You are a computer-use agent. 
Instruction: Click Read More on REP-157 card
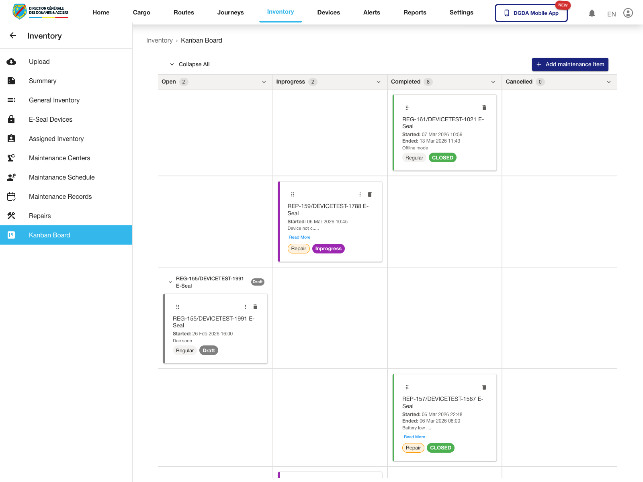click(x=414, y=437)
